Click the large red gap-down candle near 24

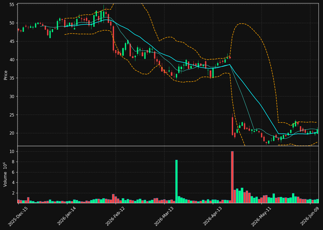[232, 126]
